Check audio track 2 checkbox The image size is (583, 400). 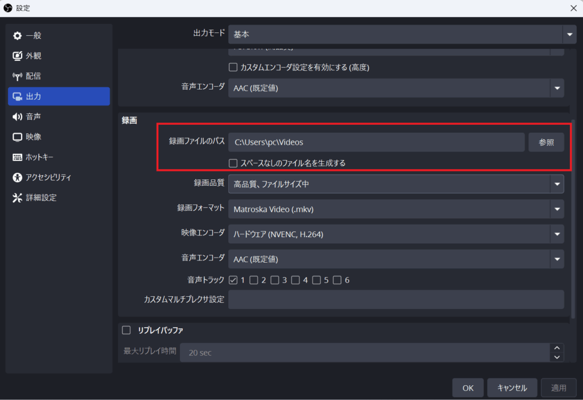254,280
